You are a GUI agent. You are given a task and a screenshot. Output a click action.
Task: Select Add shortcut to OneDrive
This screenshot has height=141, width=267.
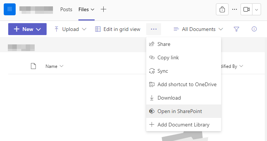[x=183, y=84]
